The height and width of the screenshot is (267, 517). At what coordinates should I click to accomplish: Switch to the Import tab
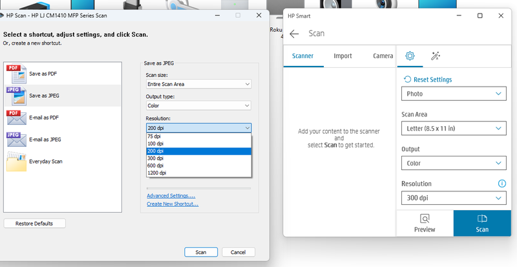point(343,56)
